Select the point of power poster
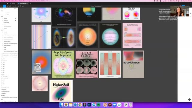 (x=63, y=64)
